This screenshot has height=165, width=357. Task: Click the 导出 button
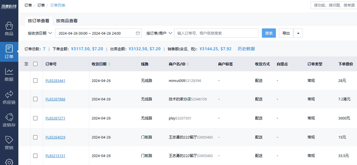pos(286,33)
